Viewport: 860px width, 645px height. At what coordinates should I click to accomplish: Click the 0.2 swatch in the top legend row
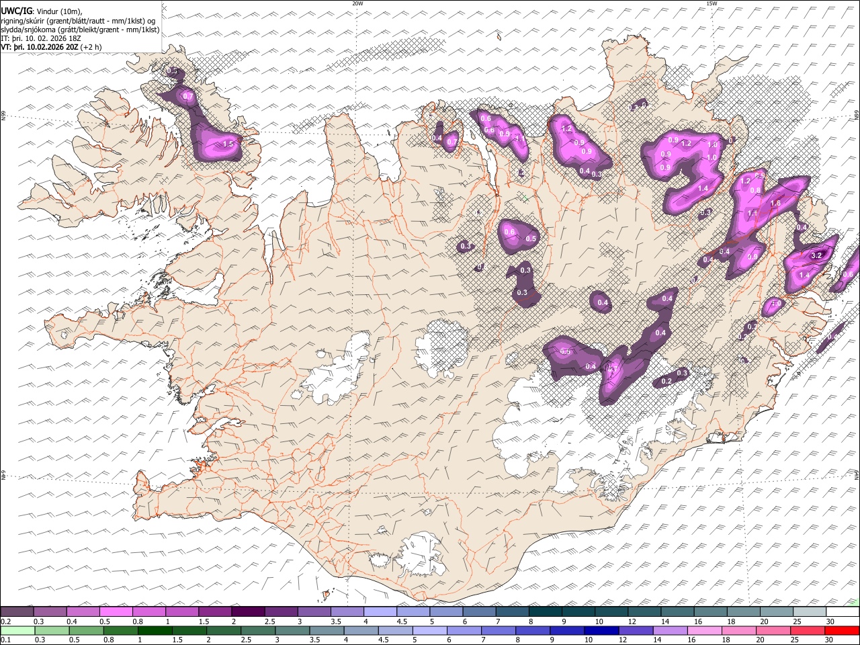coord(17,611)
